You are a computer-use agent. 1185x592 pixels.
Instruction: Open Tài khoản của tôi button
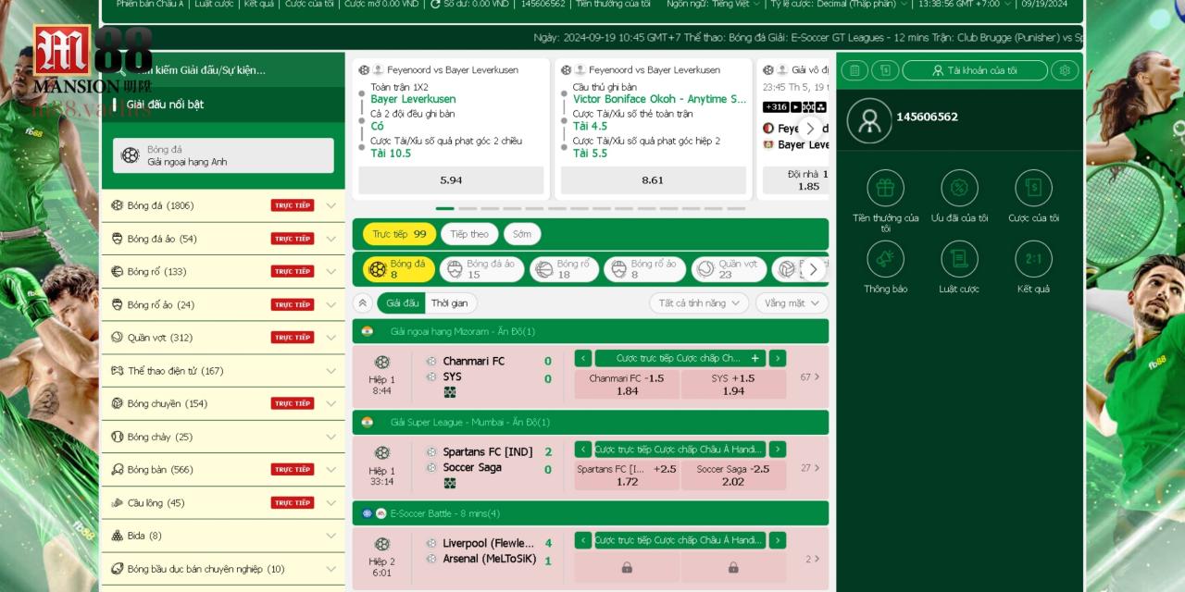click(x=975, y=70)
